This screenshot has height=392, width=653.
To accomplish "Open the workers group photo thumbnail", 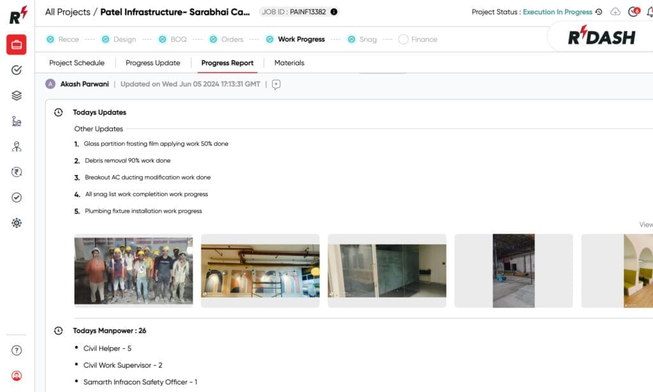I will click(x=133, y=270).
